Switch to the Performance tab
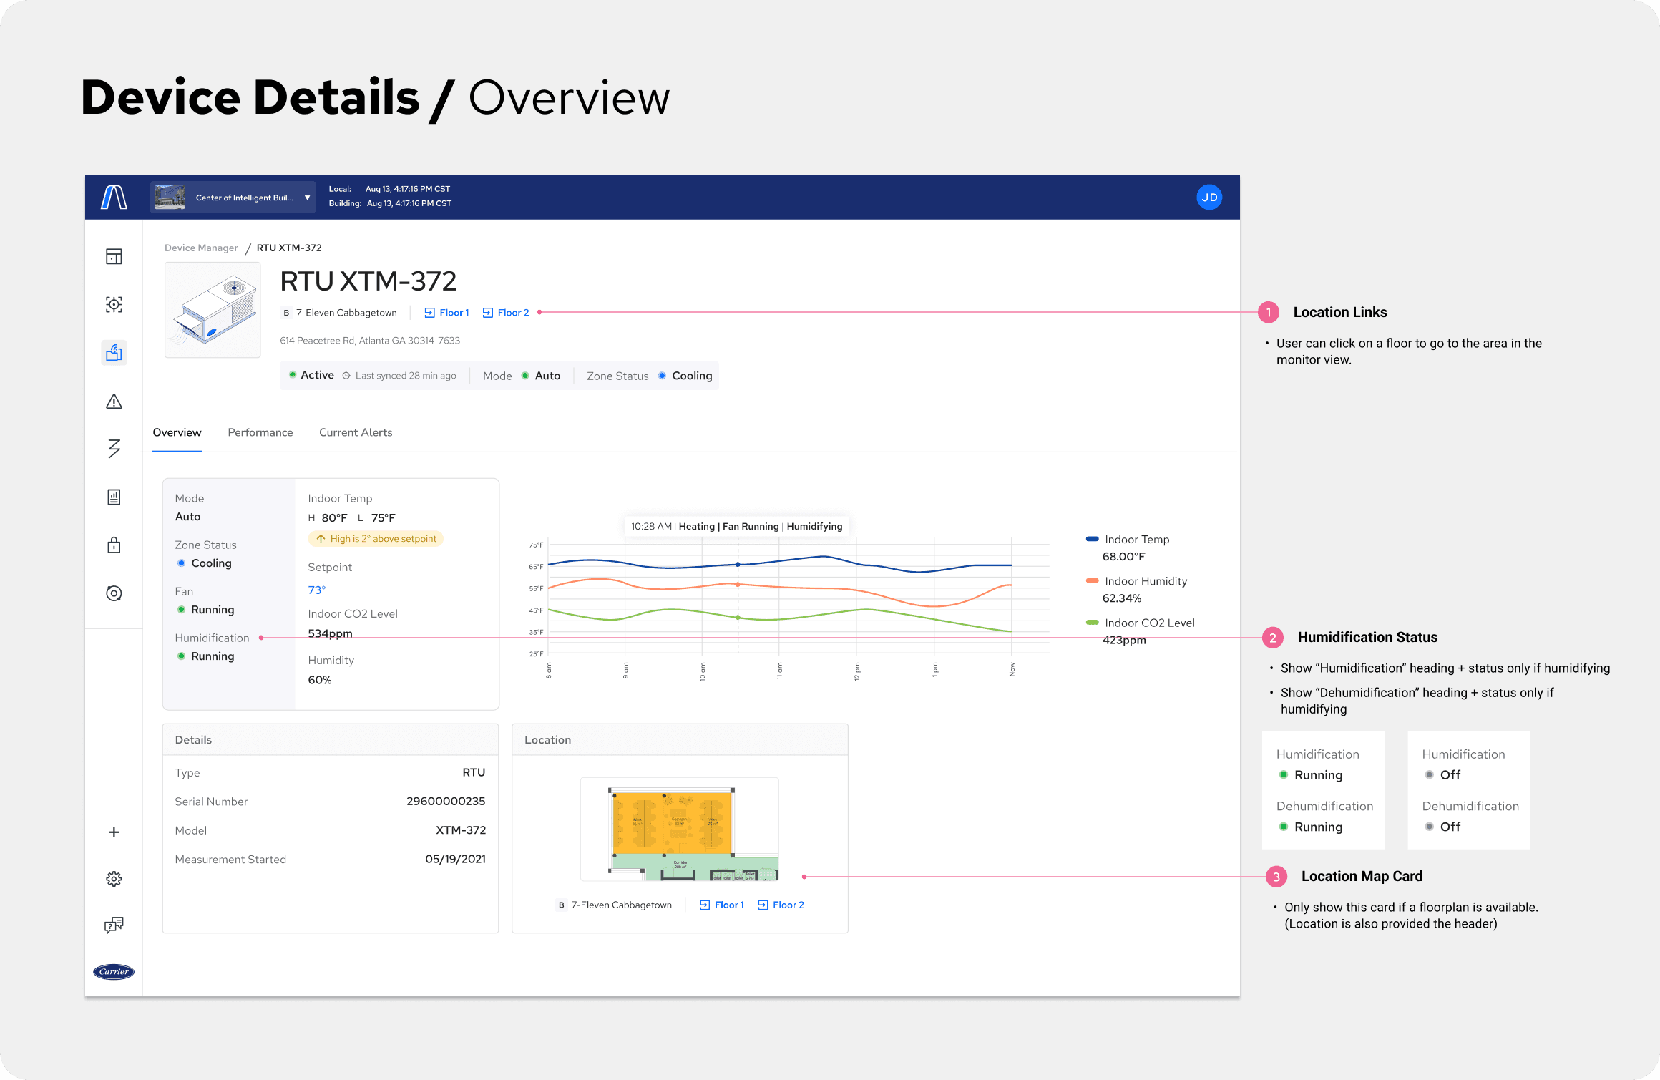The height and width of the screenshot is (1080, 1660). 260,432
